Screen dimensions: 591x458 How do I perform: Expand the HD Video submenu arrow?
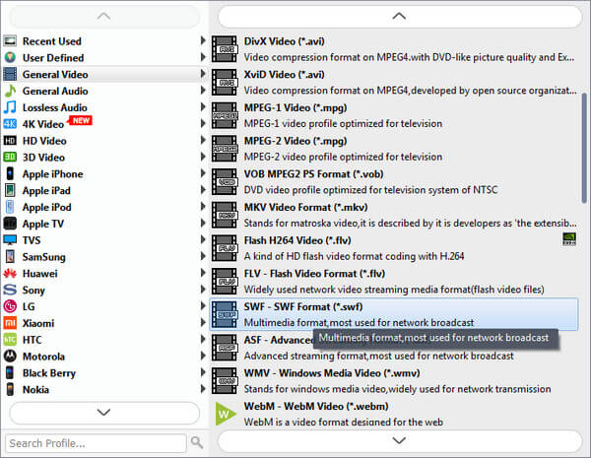(x=203, y=141)
